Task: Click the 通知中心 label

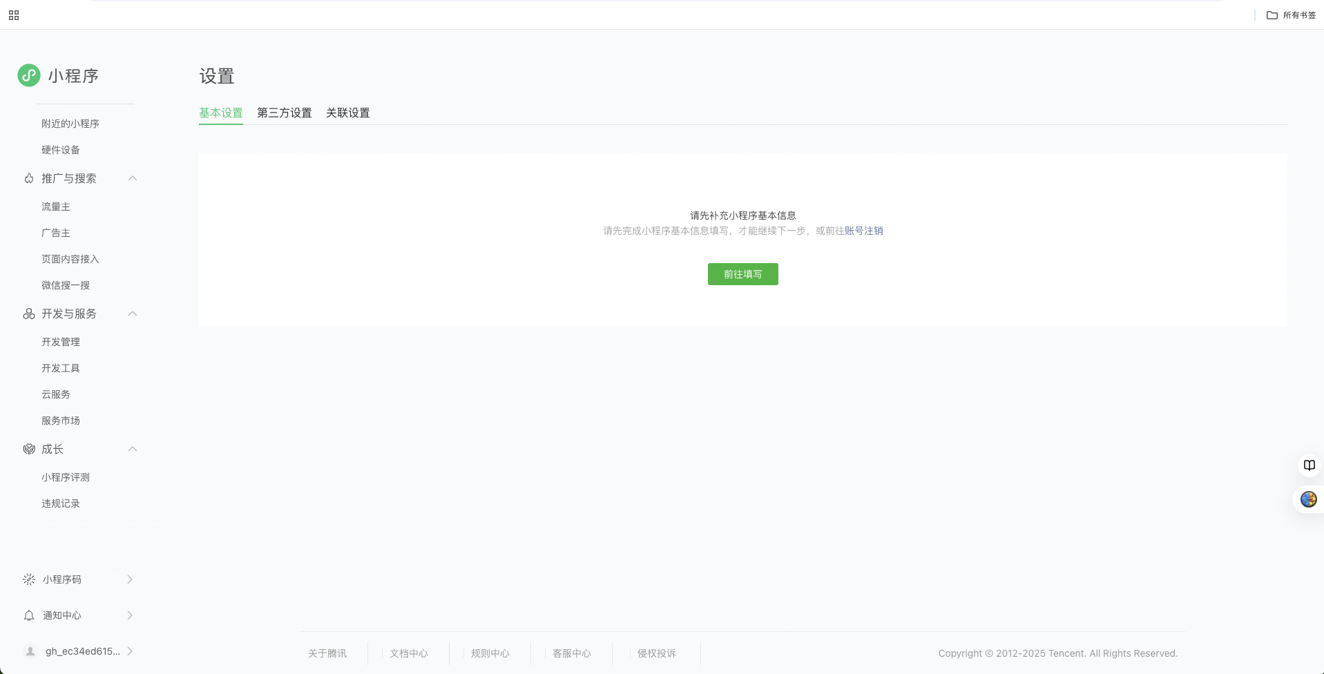Action: (x=62, y=615)
